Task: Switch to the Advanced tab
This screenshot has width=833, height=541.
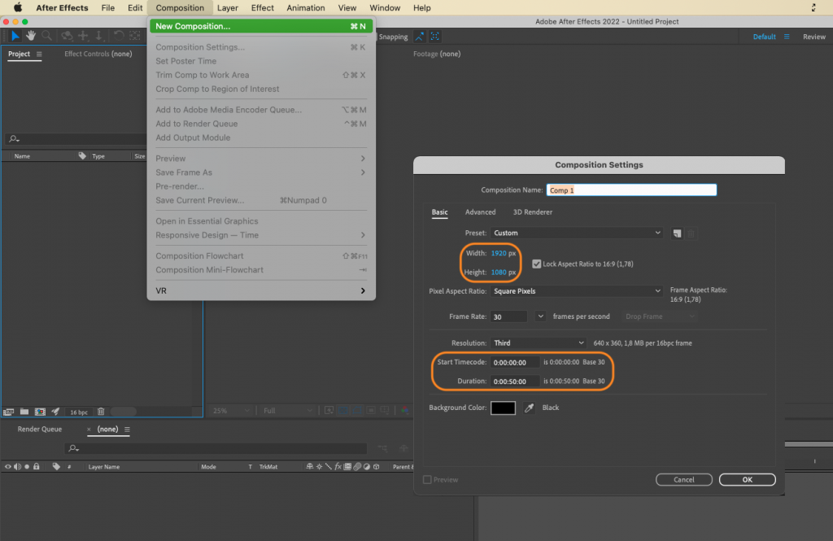Action: coord(480,212)
